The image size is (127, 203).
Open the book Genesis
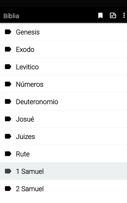[63, 32]
